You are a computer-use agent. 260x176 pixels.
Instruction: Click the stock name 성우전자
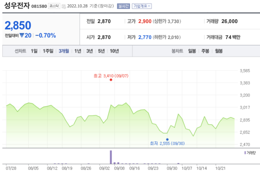(x=17, y=6)
